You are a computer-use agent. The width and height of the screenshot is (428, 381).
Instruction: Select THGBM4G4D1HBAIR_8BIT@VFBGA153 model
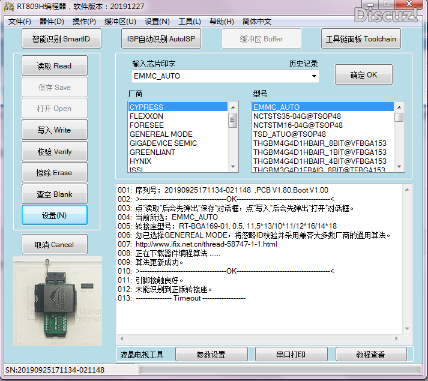(x=322, y=143)
